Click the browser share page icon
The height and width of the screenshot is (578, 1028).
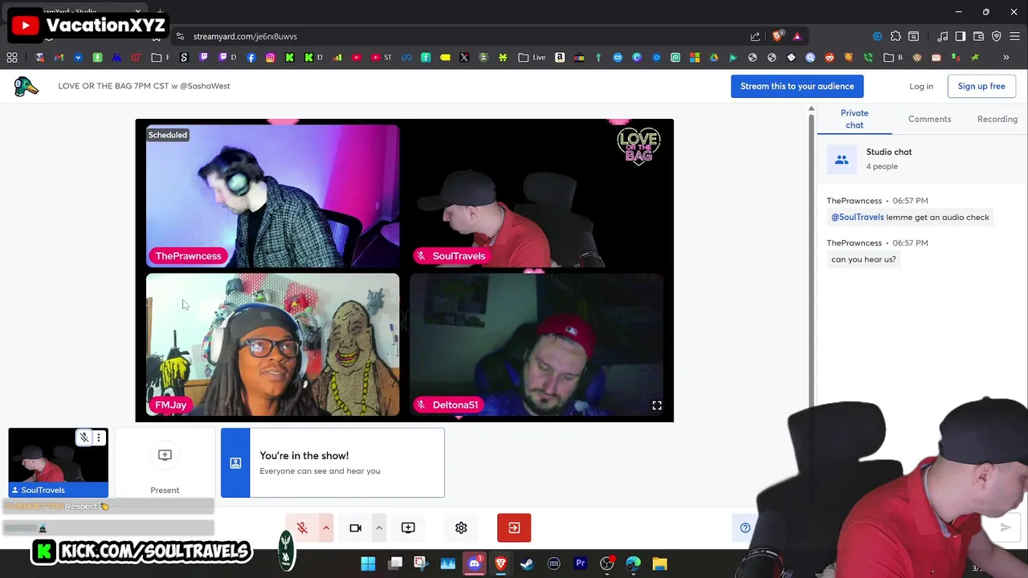pos(755,36)
